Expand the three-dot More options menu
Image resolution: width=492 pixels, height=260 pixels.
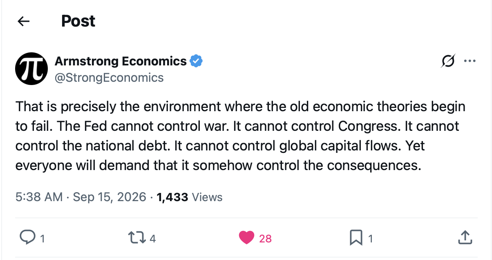point(470,61)
